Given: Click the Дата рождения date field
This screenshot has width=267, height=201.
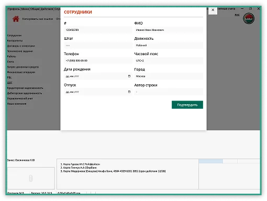Looking at the screenshot, I should coord(98,76).
